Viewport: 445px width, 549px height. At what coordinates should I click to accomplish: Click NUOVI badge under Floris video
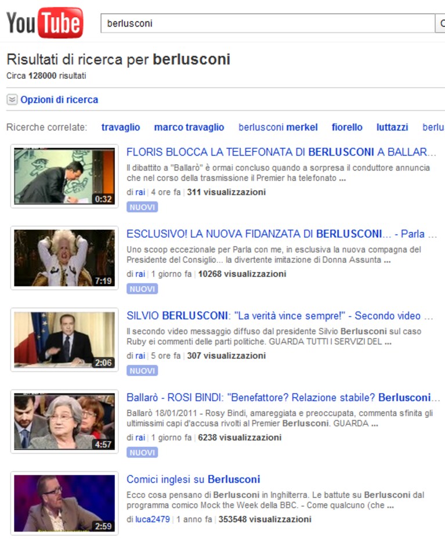click(142, 207)
